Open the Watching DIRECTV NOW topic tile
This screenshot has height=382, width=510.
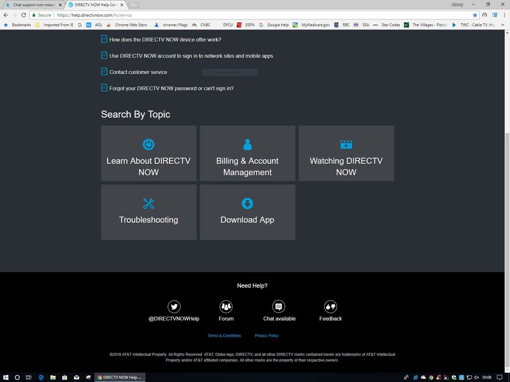click(x=346, y=154)
